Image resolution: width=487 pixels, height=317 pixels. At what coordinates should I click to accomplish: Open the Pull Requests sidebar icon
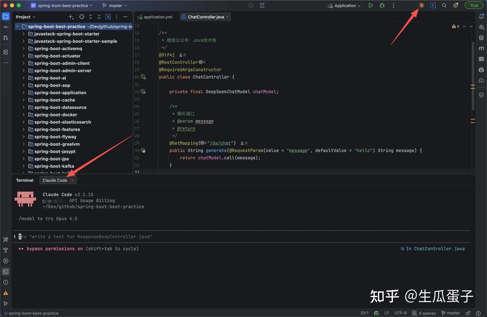tap(5, 37)
